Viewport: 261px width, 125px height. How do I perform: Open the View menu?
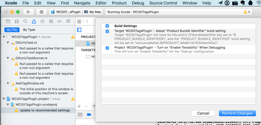tap(51, 3)
